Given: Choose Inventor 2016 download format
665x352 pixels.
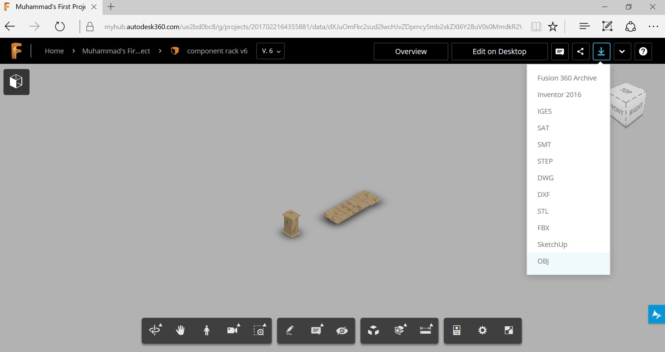Looking at the screenshot, I should (x=568, y=95).
